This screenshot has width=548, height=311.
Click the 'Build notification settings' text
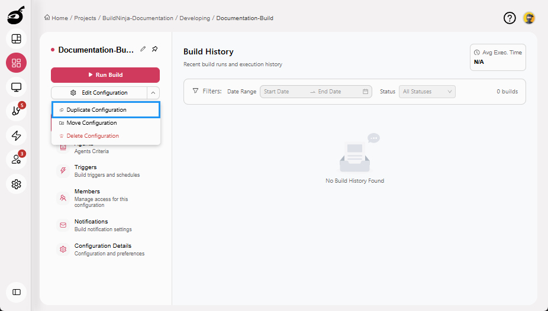pyautogui.click(x=103, y=229)
